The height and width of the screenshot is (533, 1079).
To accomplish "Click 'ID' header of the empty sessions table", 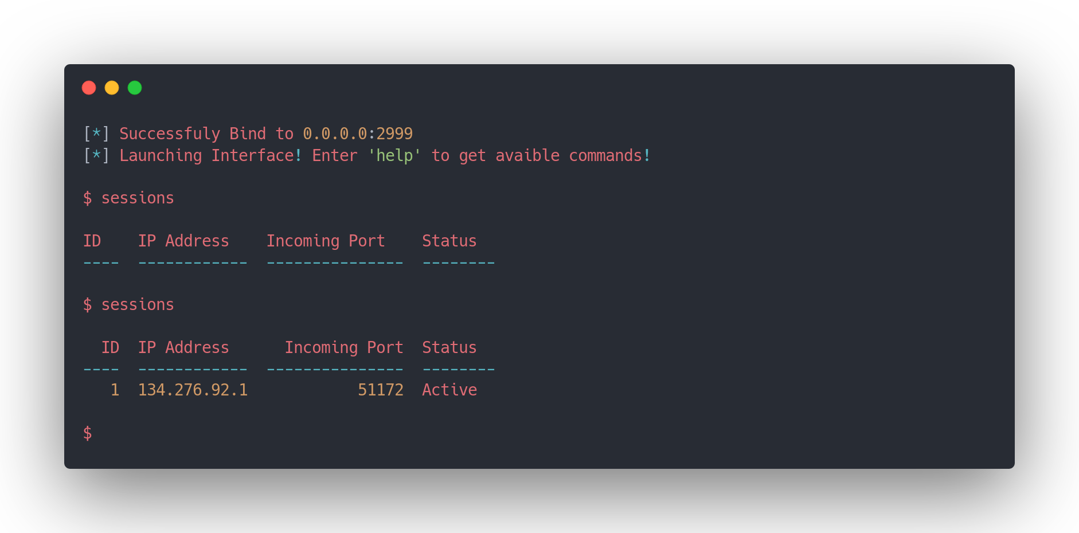I will coord(92,241).
